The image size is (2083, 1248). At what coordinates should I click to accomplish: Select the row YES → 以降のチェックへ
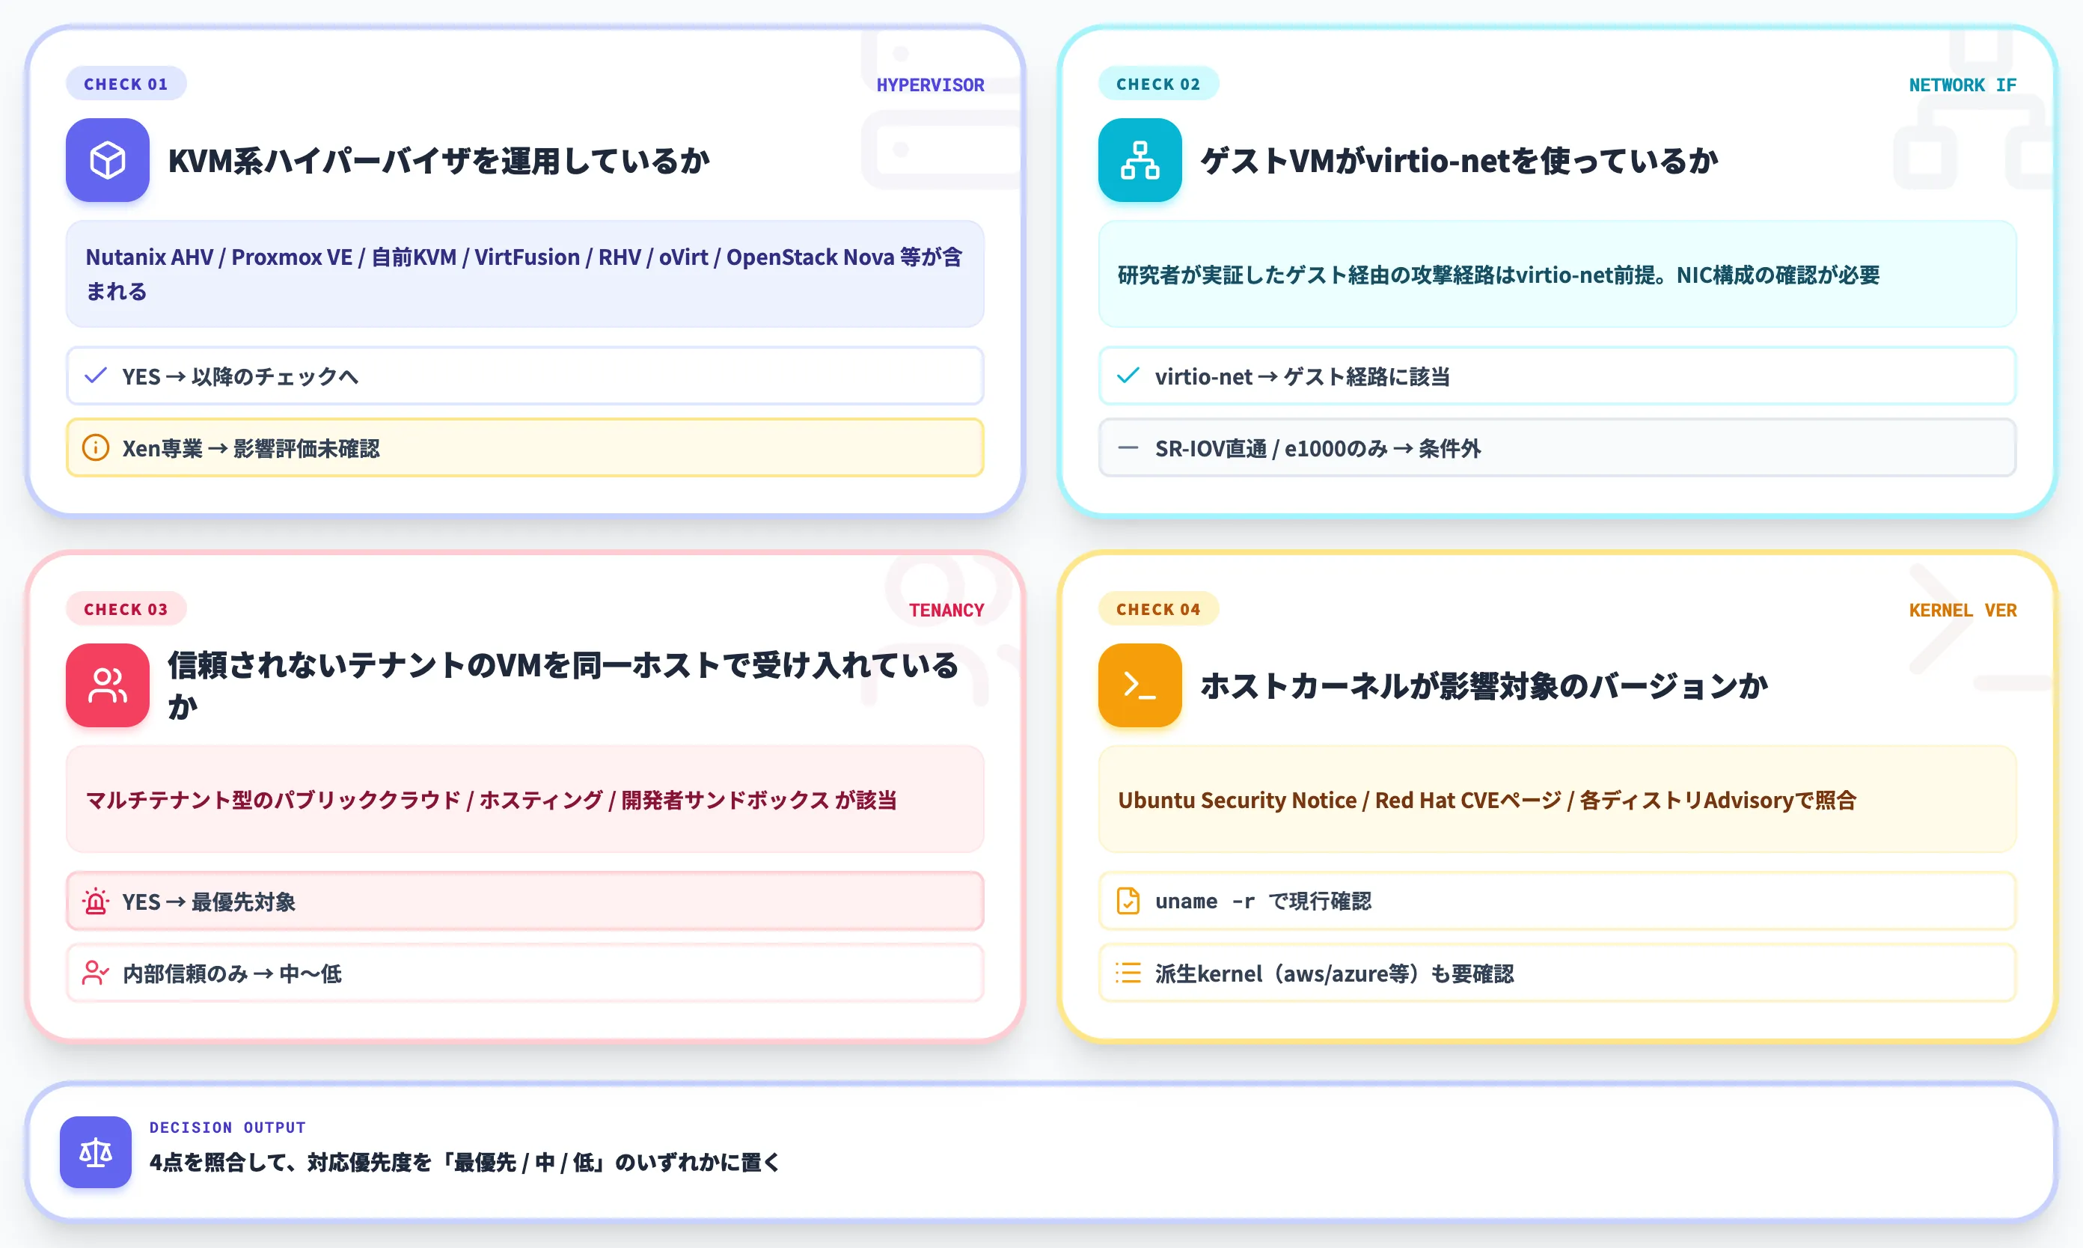[x=524, y=375]
